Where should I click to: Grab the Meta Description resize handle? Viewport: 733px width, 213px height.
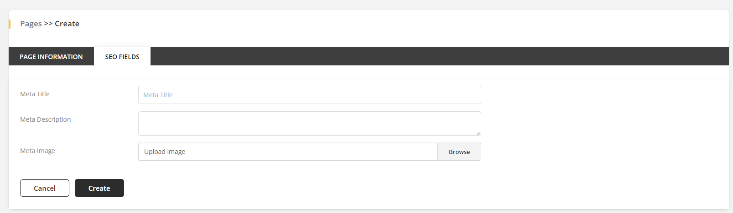(478, 133)
